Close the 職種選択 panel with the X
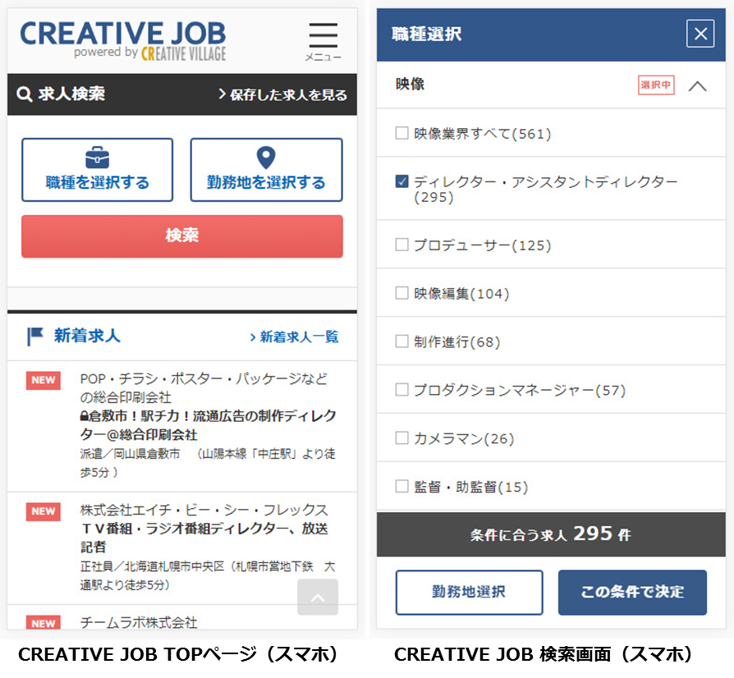 pyautogui.click(x=700, y=34)
